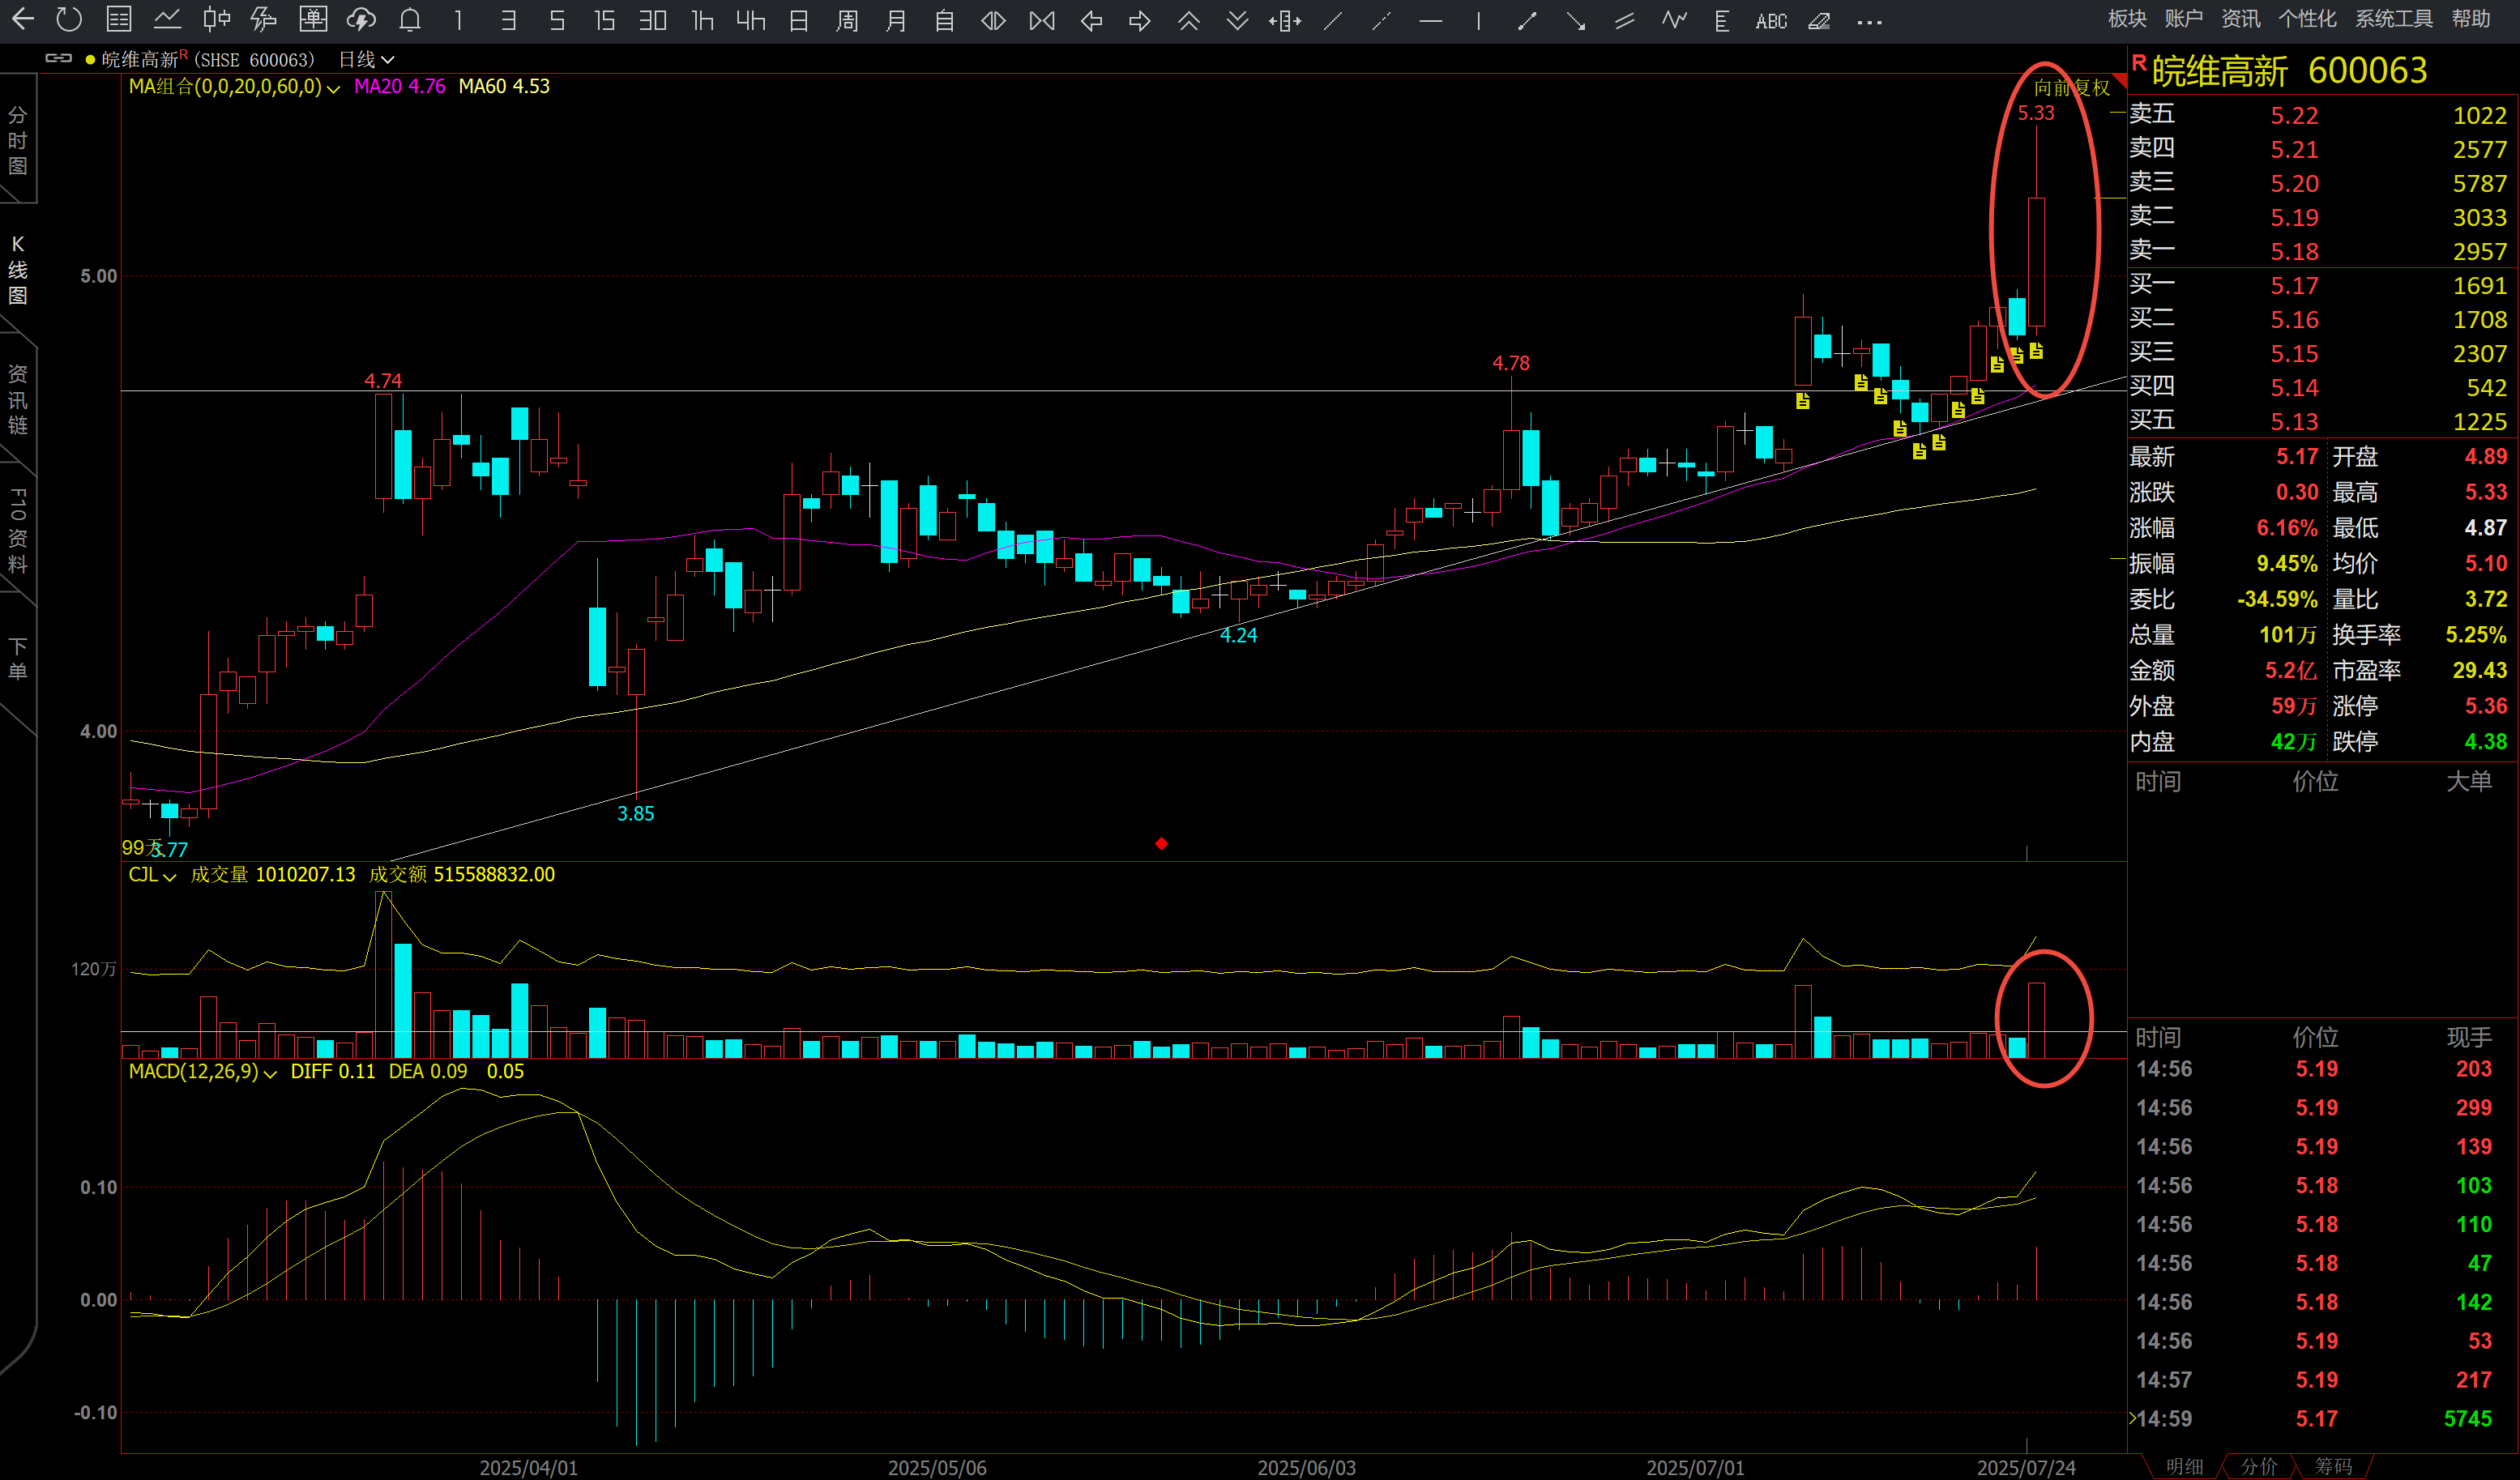This screenshot has width=2520, height=1480.
Task: Select the arrow line drawing tool
Action: tap(1576, 20)
